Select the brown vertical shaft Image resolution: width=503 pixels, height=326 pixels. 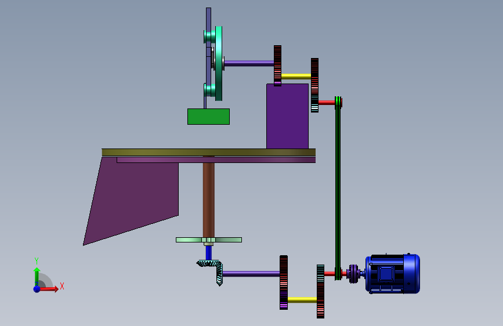tap(208, 200)
